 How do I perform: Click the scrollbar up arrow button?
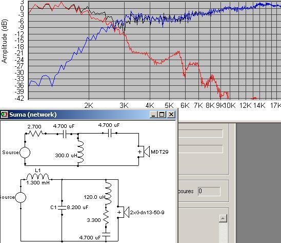point(223,218)
